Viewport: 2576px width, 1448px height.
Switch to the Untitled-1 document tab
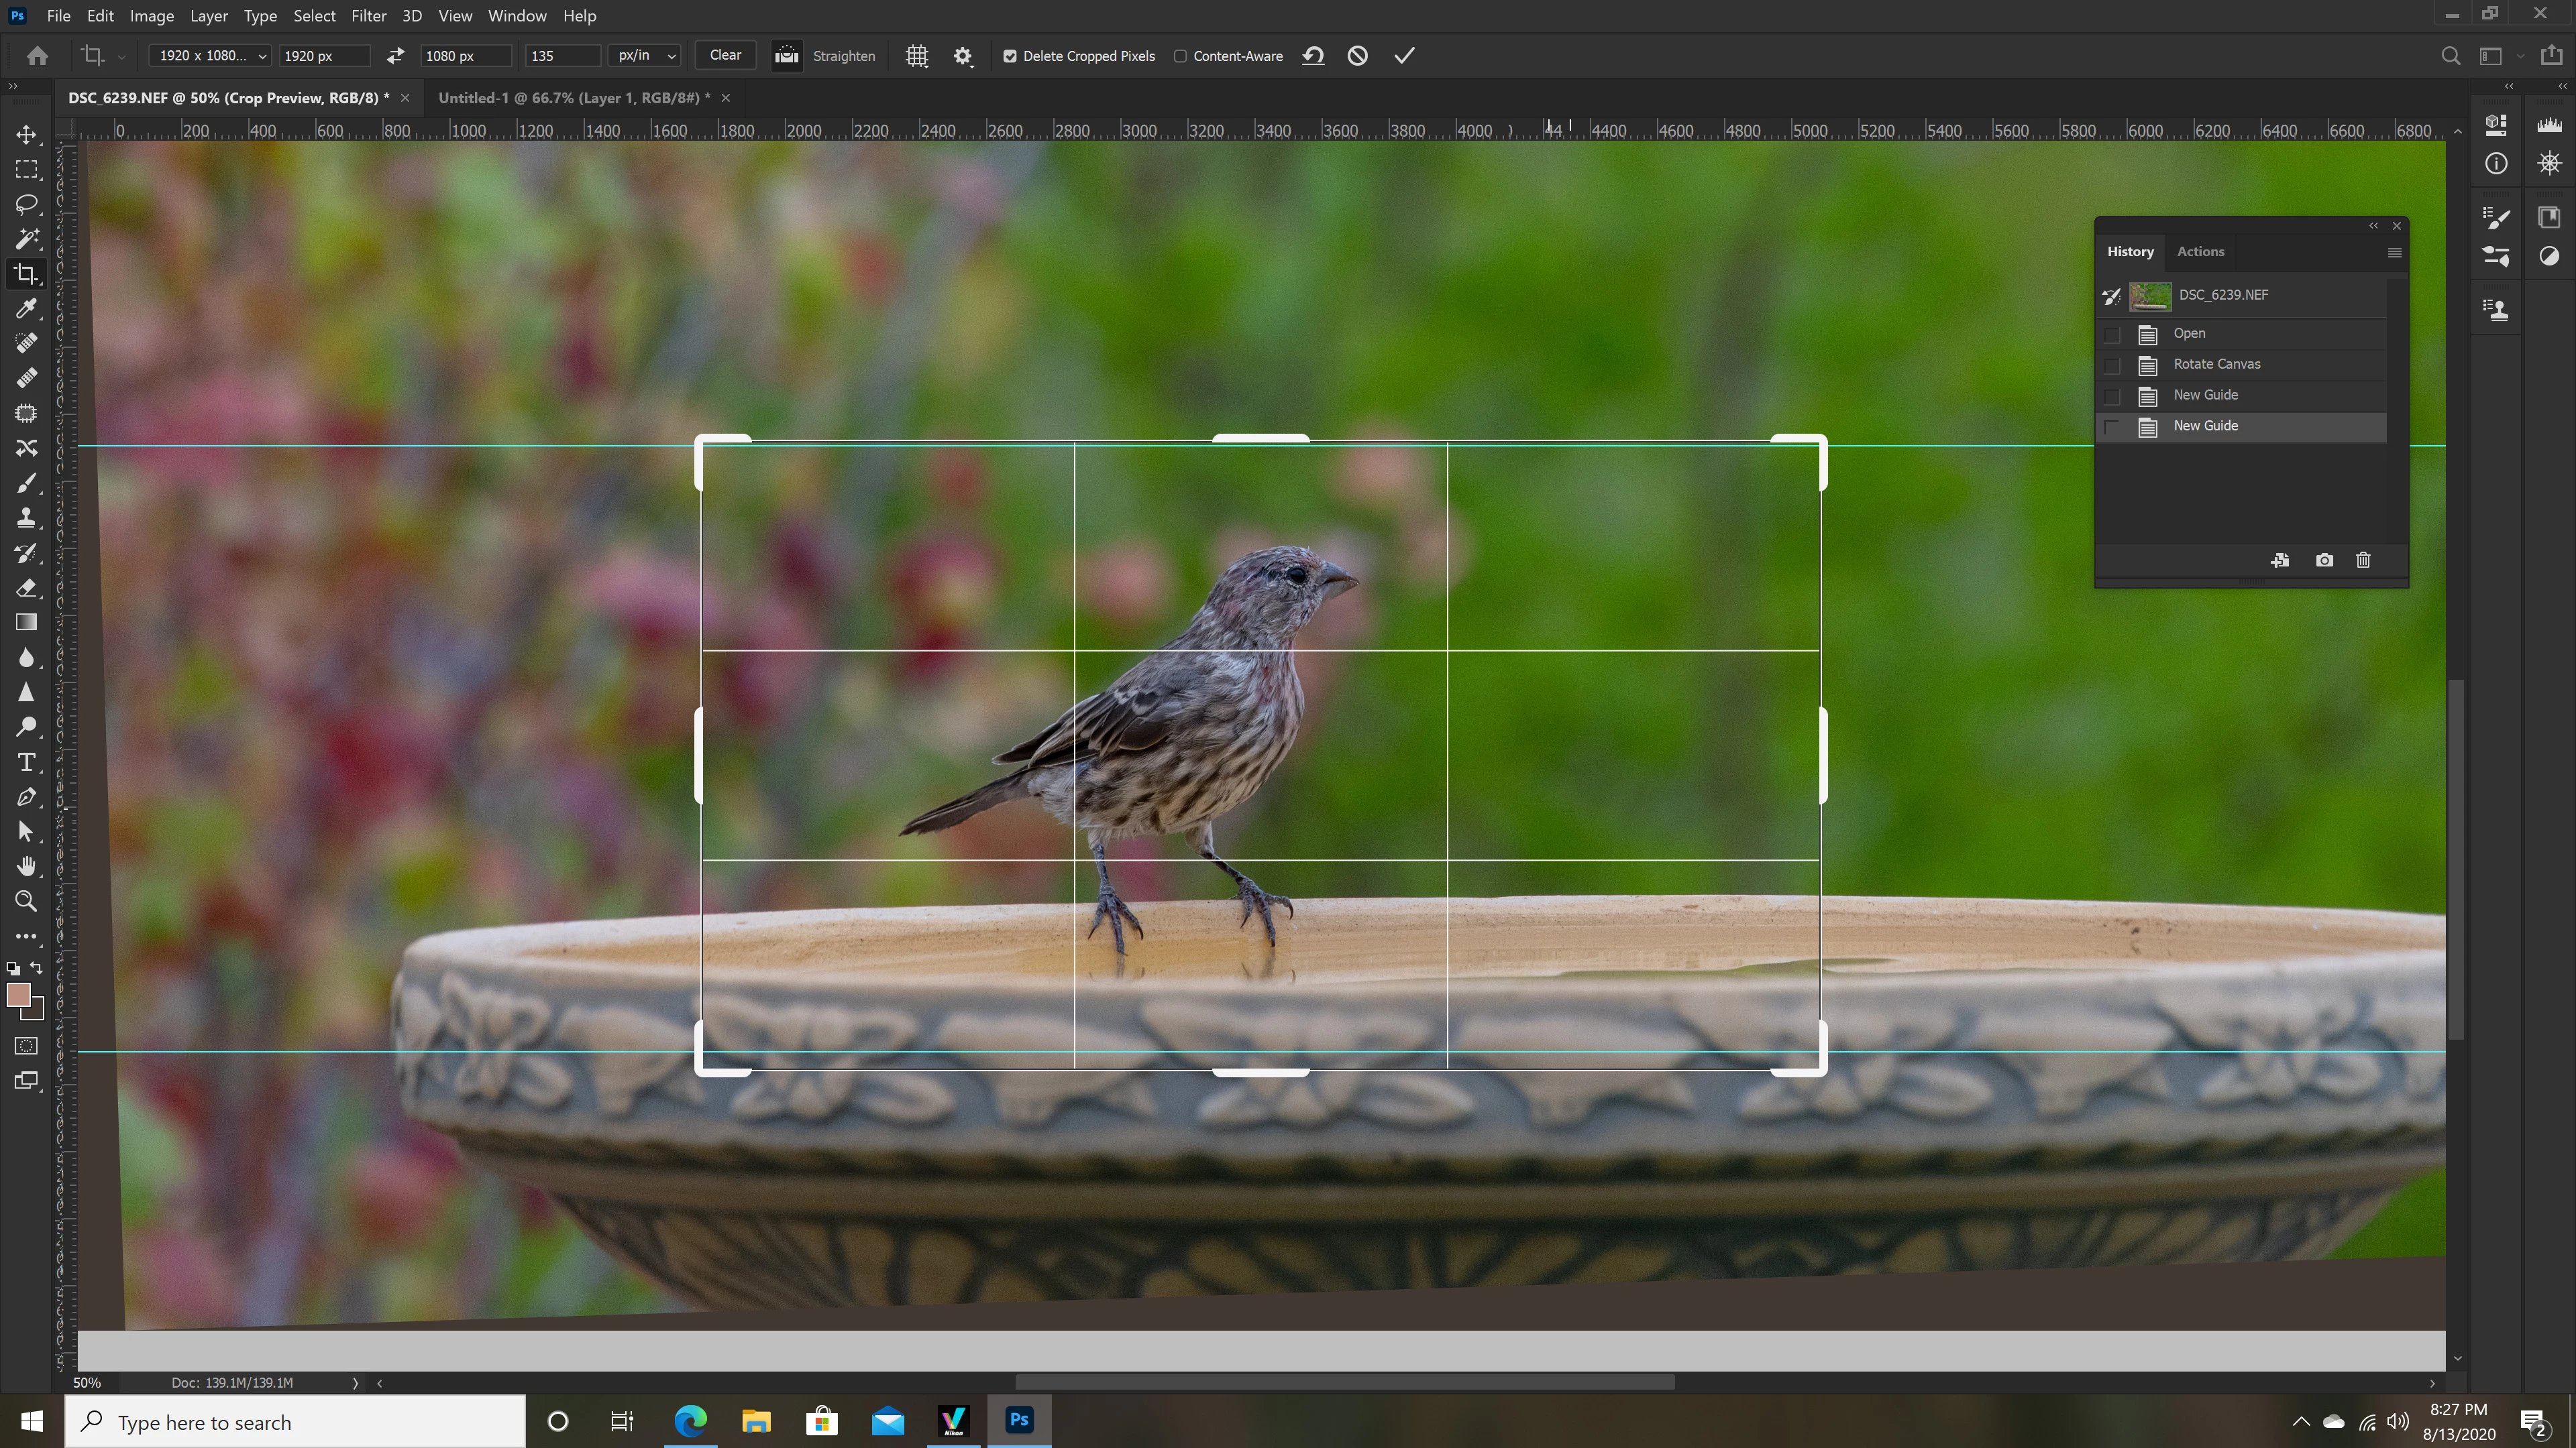[573, 98]
